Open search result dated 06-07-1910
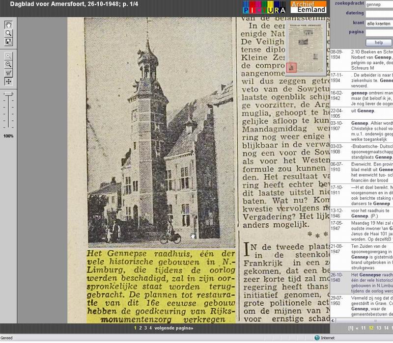 point(362,172)
